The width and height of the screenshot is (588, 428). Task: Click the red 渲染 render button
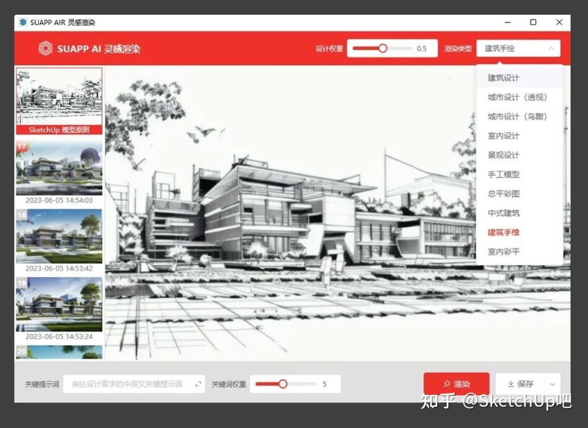(456, 384)
